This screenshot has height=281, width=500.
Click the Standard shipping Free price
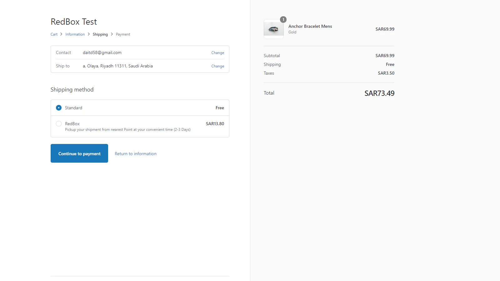tap(220, 108)
